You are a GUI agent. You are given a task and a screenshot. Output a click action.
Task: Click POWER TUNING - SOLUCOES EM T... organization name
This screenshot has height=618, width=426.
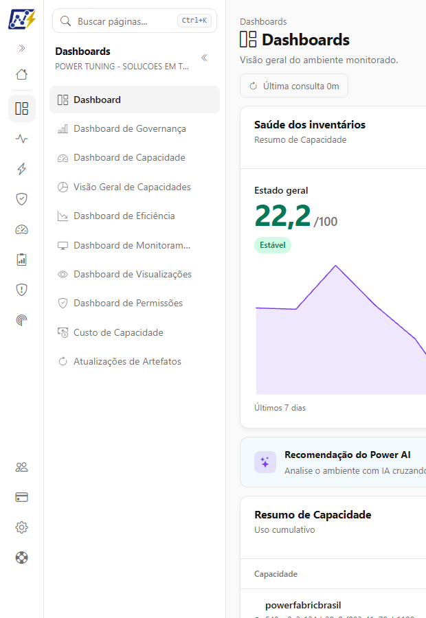(122, 66)
